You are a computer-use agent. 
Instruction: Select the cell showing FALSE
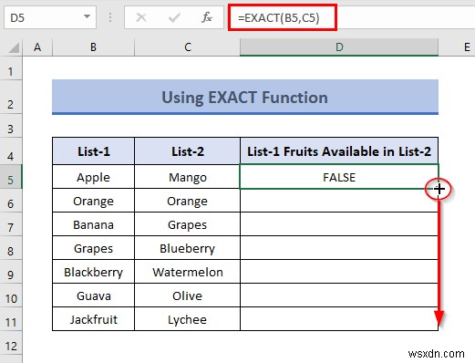click(x=339, y=177)
